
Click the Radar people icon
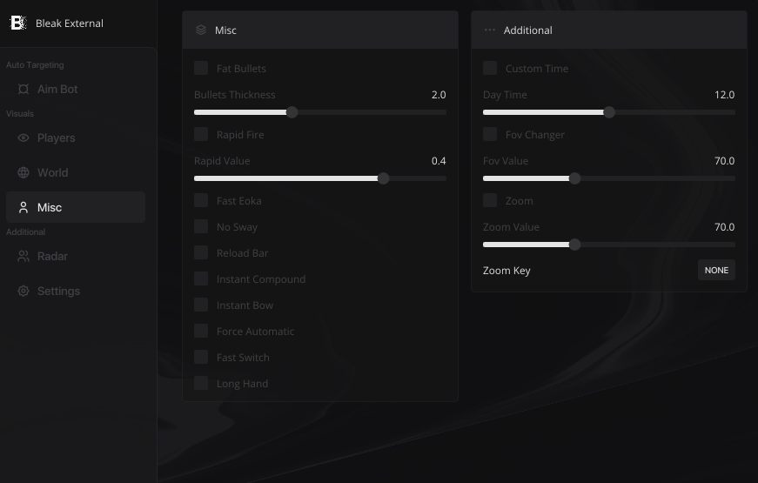(23, 257)
